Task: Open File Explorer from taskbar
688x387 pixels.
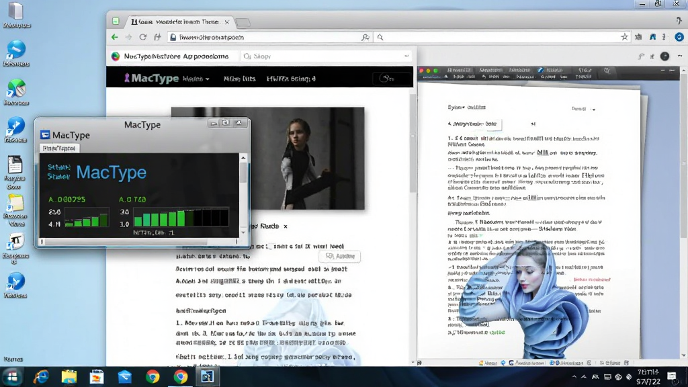Action: click(x=69, y=376)
